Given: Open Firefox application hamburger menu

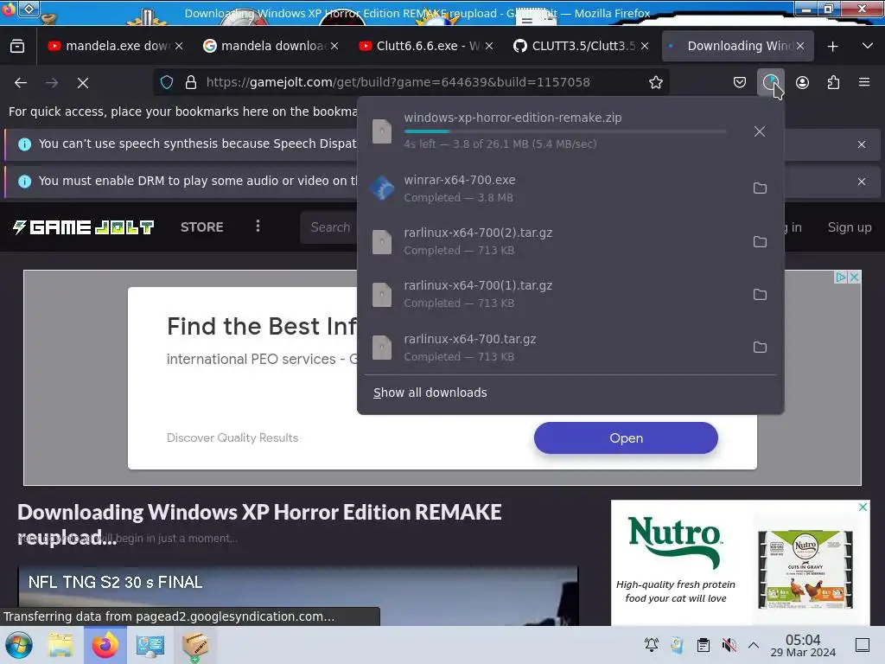Looking at the screenshot, I should click(864, 82).
